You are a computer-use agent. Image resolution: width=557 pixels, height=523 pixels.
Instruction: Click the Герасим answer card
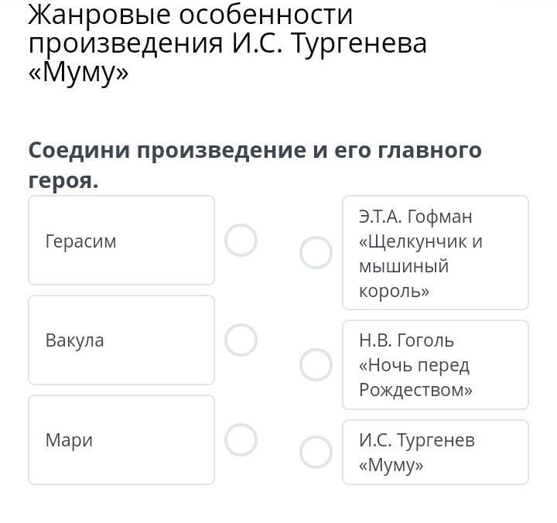[121, 240]
